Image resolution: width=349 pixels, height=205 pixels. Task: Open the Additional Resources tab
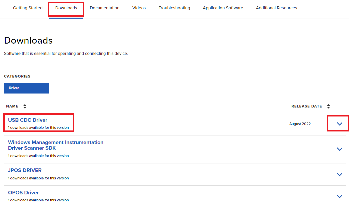coord(276,8)
